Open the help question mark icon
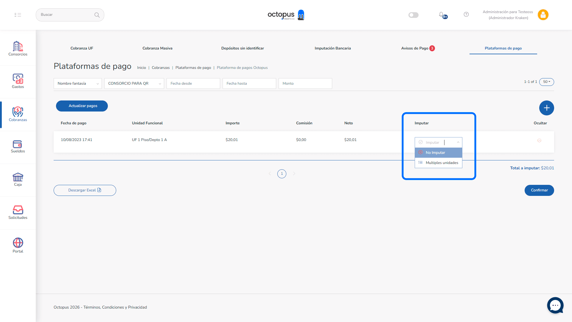The width and height of the screenshot is (572, 322). 466,15
